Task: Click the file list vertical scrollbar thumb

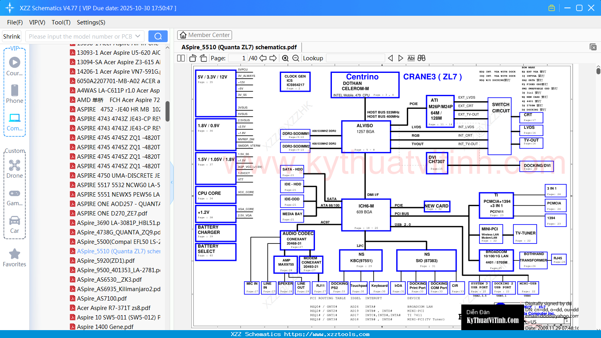Action: pyautogui.click(x=167, y=111)
